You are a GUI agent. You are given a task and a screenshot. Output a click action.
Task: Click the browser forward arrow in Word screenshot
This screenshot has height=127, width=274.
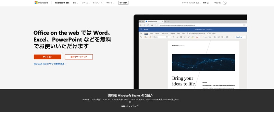click(145, 25)
